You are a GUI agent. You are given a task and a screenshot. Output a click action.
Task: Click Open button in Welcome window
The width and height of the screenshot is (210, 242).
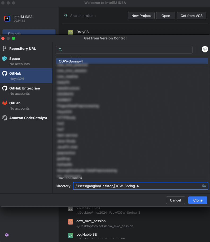tap(166, 16)
